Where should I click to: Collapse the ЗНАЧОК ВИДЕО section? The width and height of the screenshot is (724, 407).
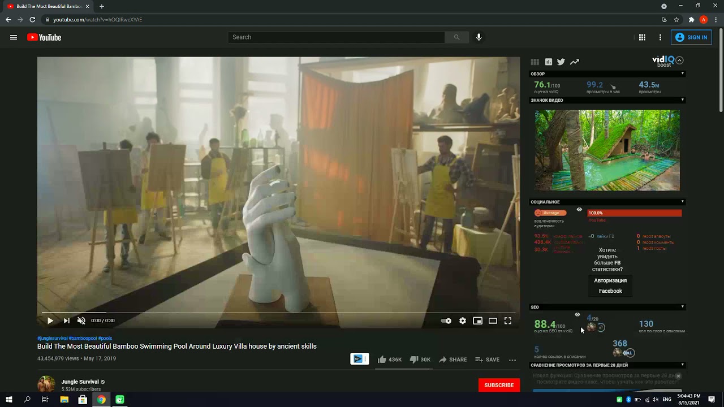pos(682,100)
